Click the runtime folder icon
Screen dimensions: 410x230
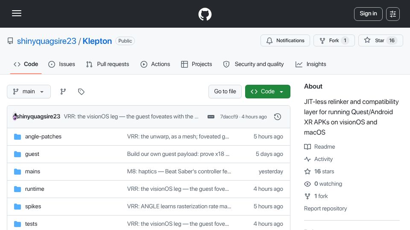(18, 189)
